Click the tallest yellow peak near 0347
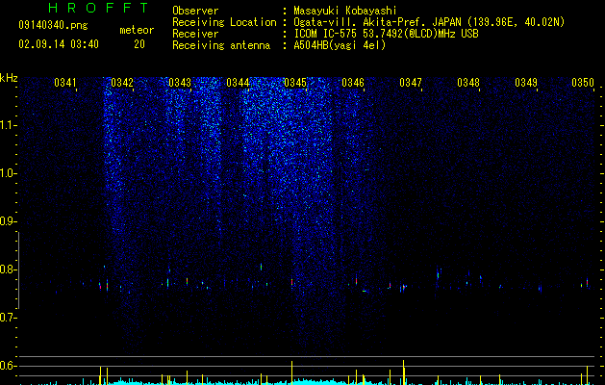The width and height of the screenshot is (605, 385). (404, 372)
